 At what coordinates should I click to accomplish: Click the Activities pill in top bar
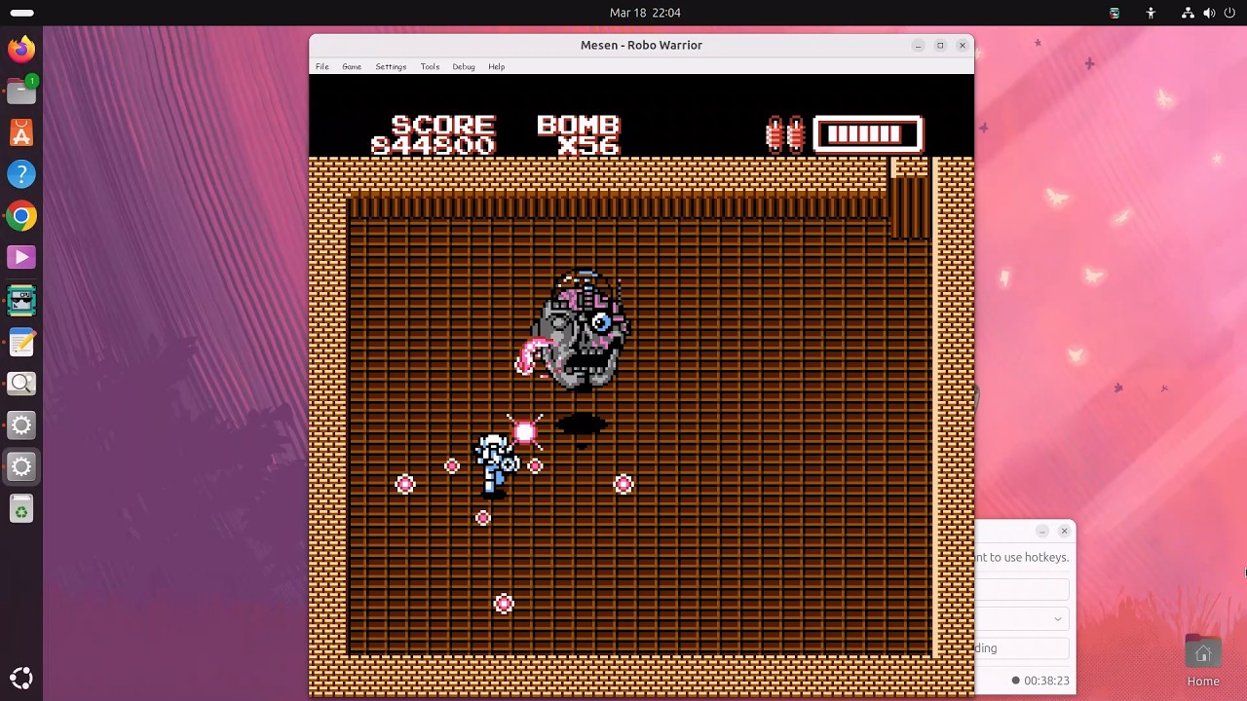[21, 13]
